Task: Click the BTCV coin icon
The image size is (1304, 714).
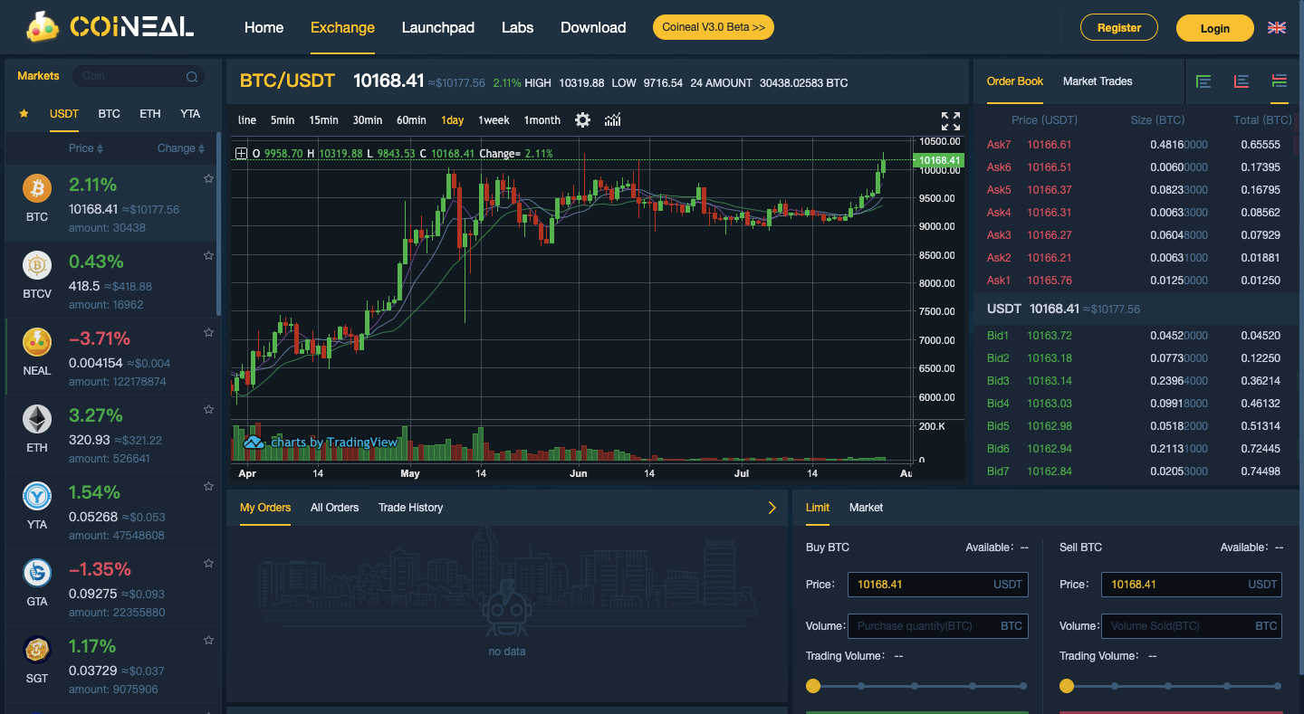Action: [37, 265]
